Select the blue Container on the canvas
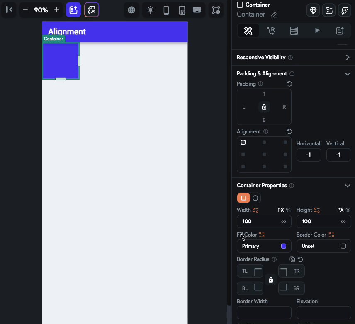 coord(61,61)
